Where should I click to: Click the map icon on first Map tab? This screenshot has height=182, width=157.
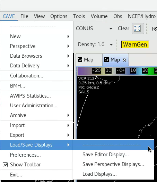coord(80,60)
